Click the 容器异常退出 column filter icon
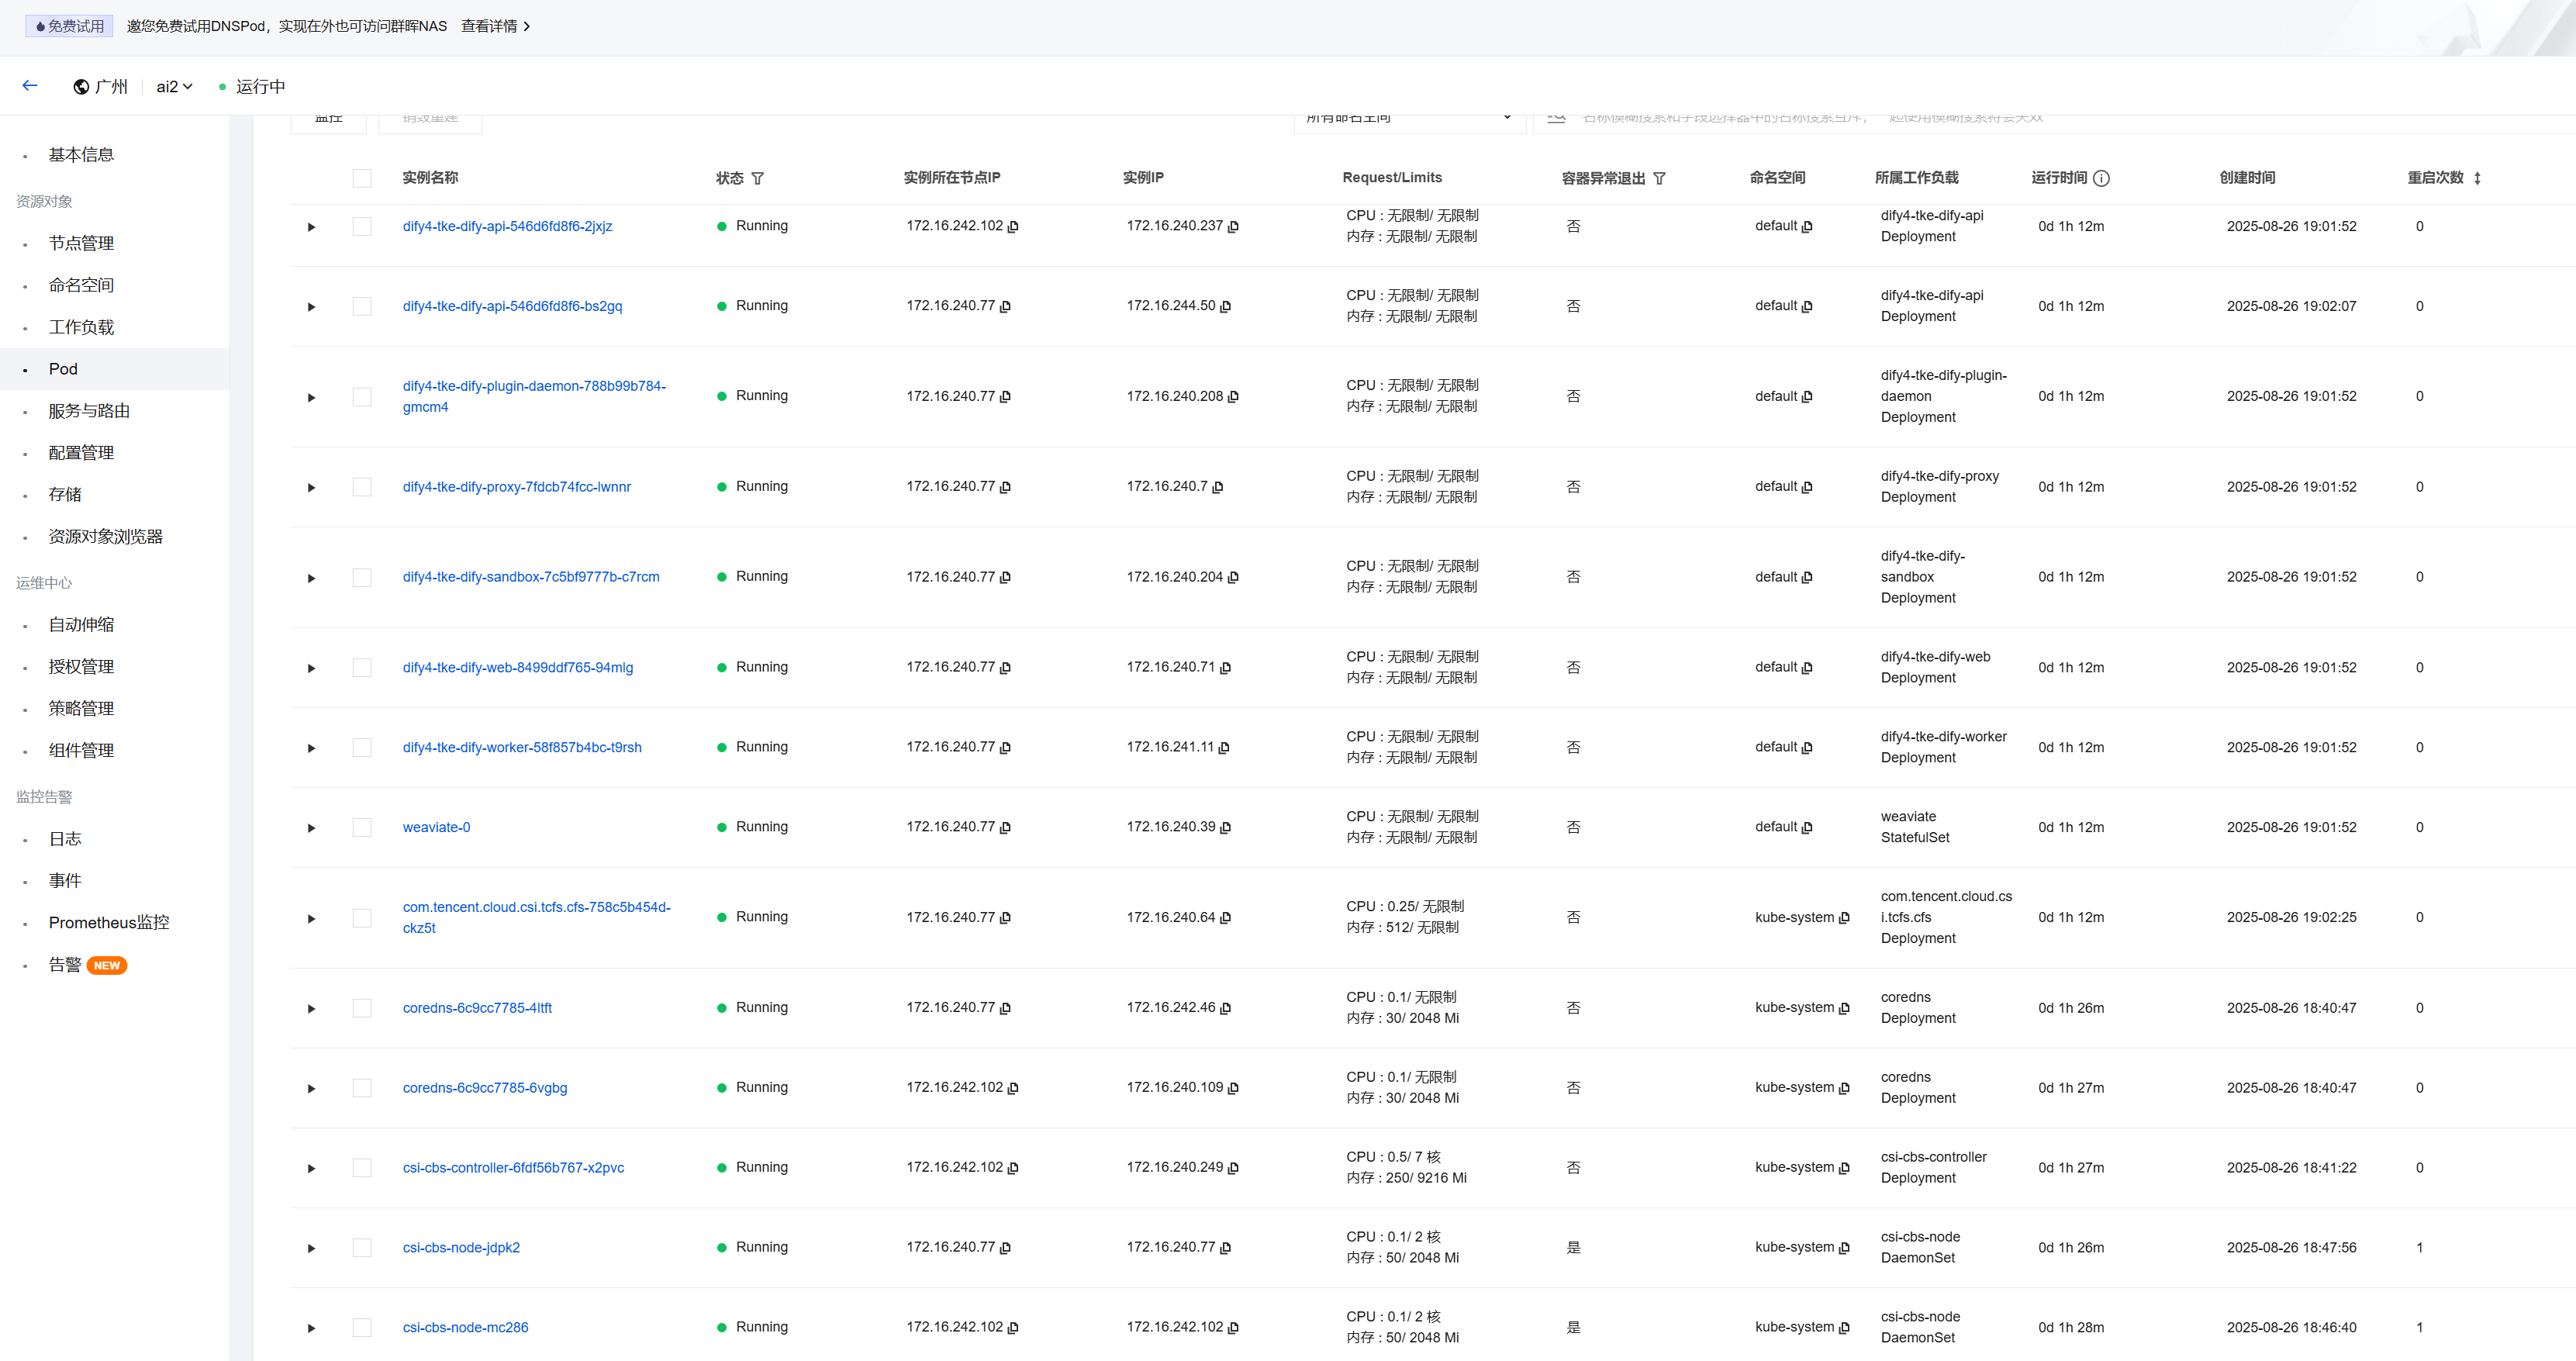The width and height of the screenshot is (2576, 1361). (x=1659, y=178)
